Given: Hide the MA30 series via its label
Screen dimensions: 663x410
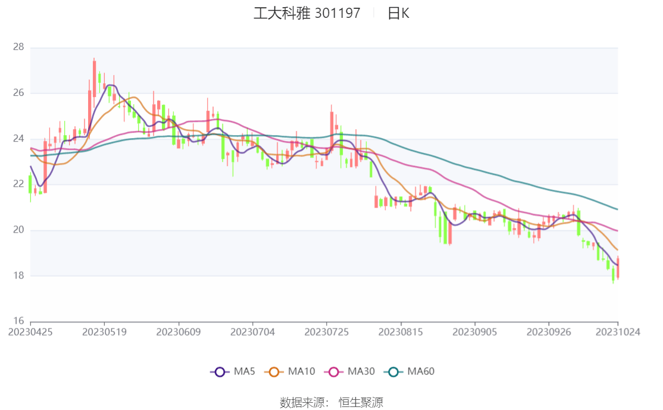Looking at the screenshot, I should point(361,372).
